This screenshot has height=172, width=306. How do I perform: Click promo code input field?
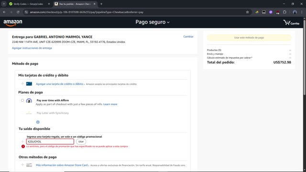point(50,141)
